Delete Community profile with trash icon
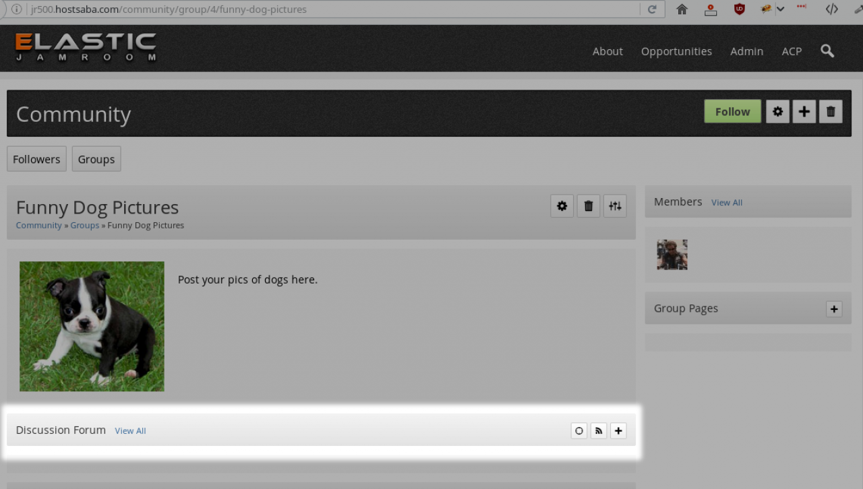The image size is (863, 489). coord(831,111)
